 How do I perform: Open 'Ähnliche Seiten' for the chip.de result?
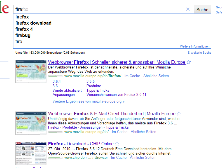pos(142,158)
